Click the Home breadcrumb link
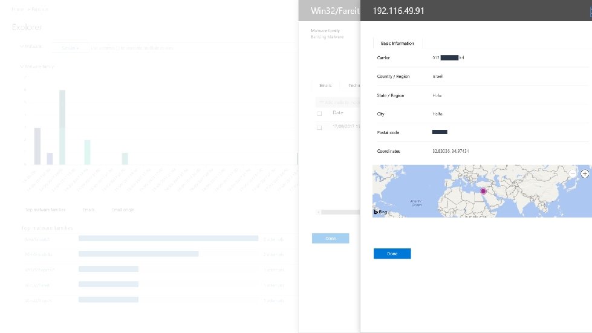Image resolution: width=592 pixels, height=333 pixels. click(18, 9)
